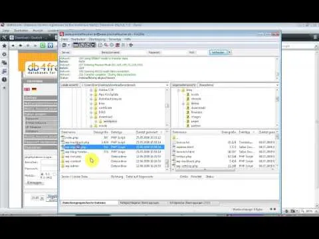Select the remote images folder

pos(196,117)
